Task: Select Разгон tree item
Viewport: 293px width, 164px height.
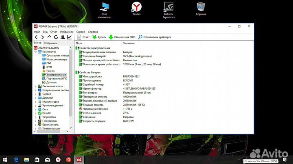Action: 48,71
